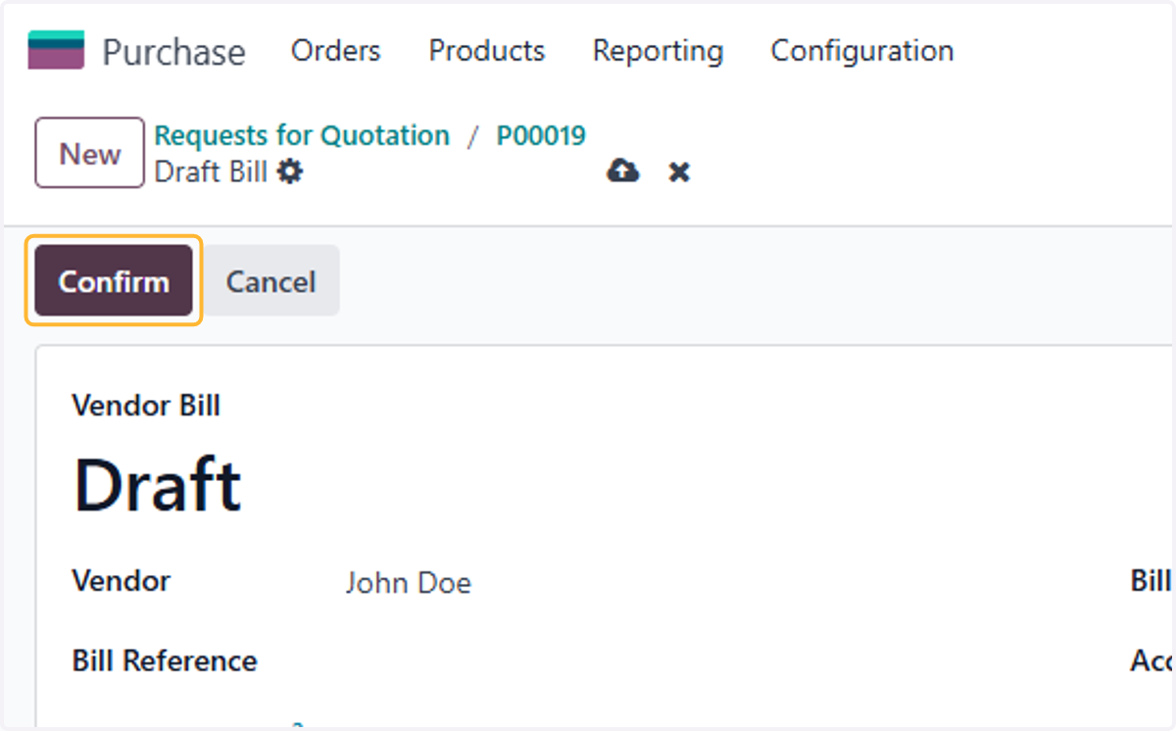
Task: Confirm the draft vendor bill
Action: [x=114, y=281]
